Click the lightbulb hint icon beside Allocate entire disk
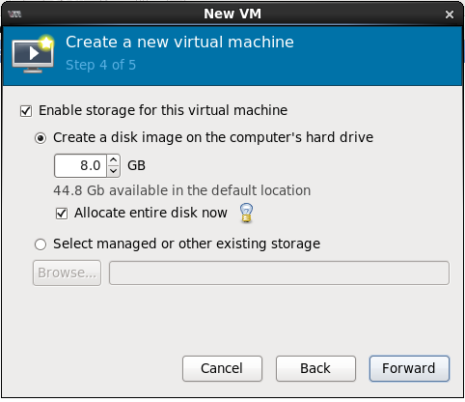Image resolution: width=465 pixels, height=402 pixels. tap(246, 213)
